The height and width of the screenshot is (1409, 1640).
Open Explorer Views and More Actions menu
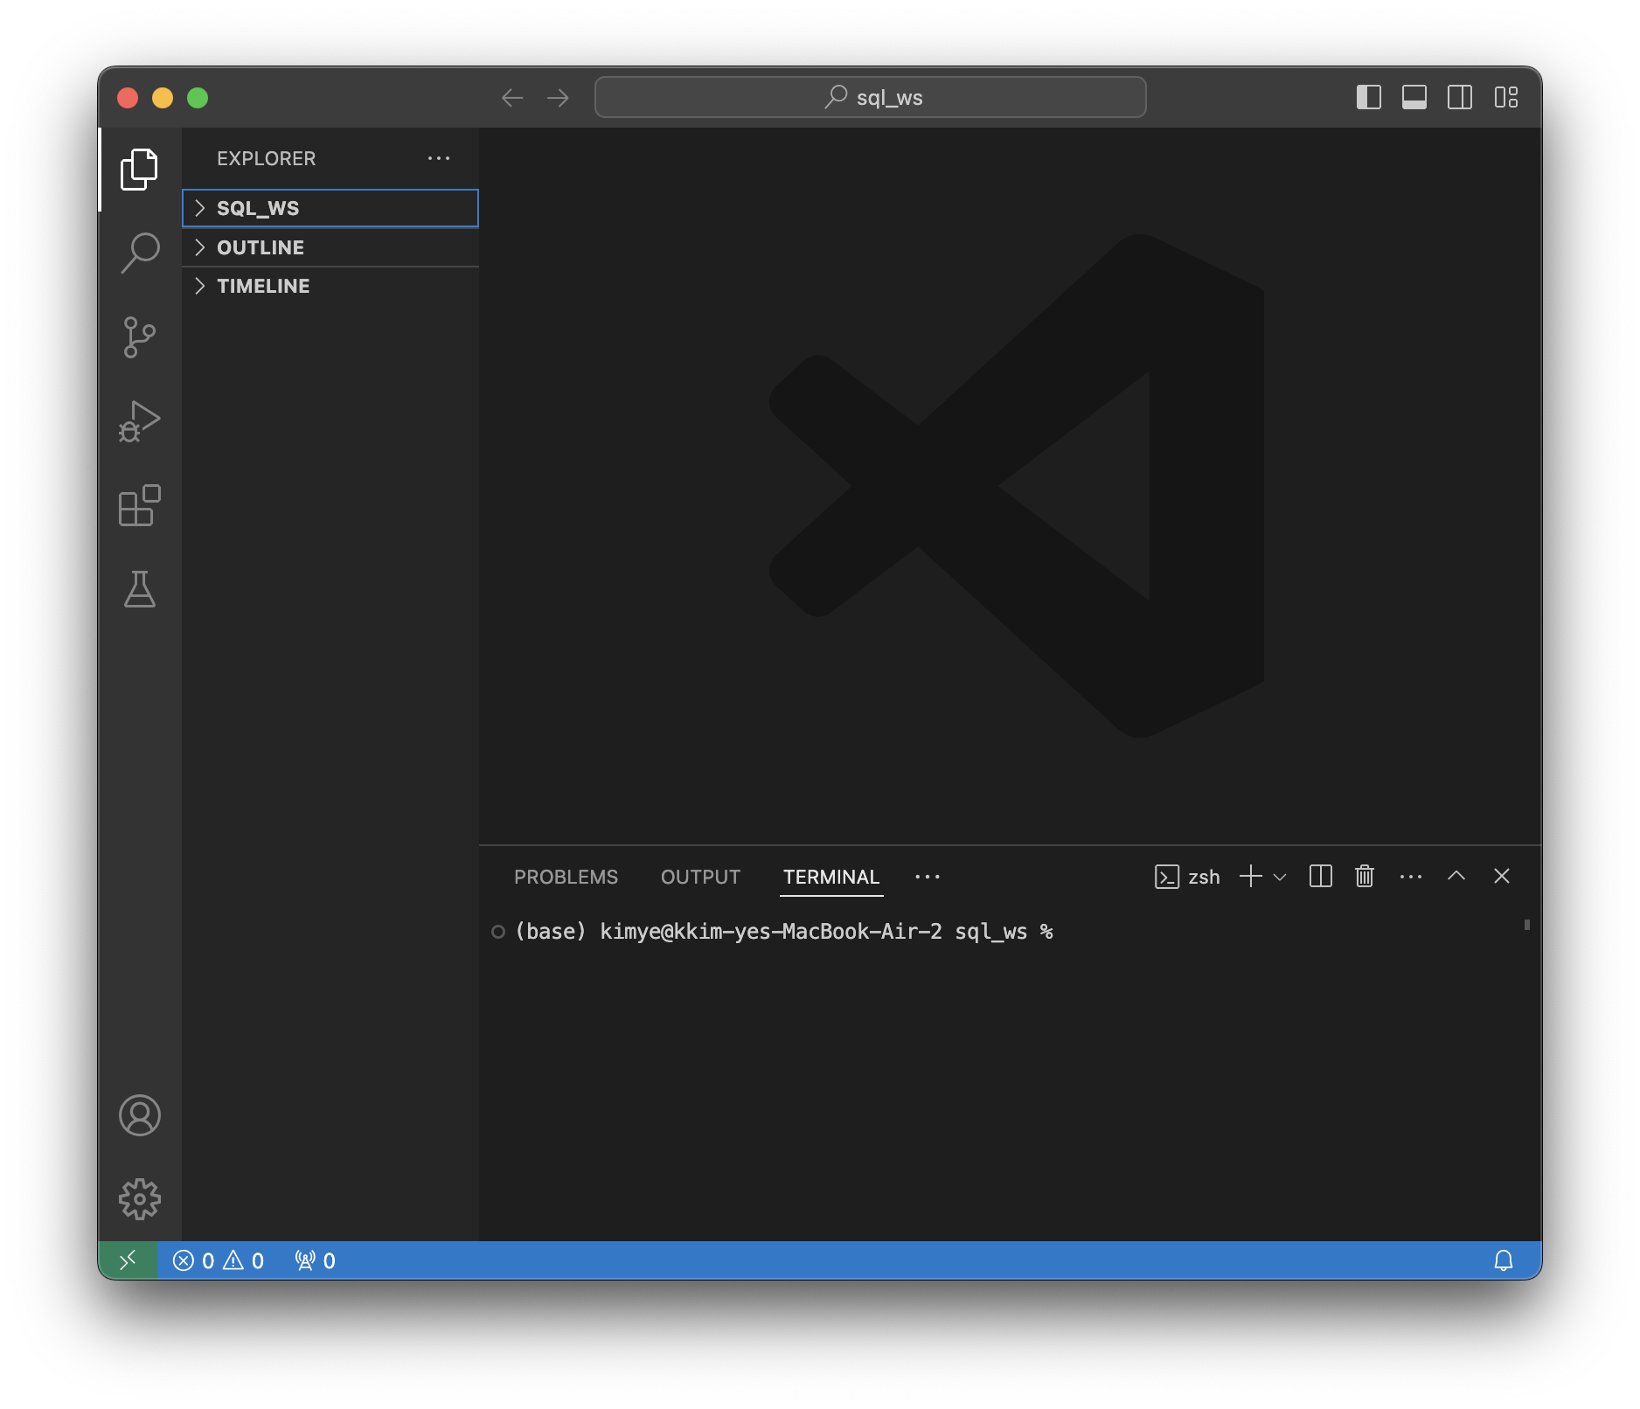[x=439, y=158]
